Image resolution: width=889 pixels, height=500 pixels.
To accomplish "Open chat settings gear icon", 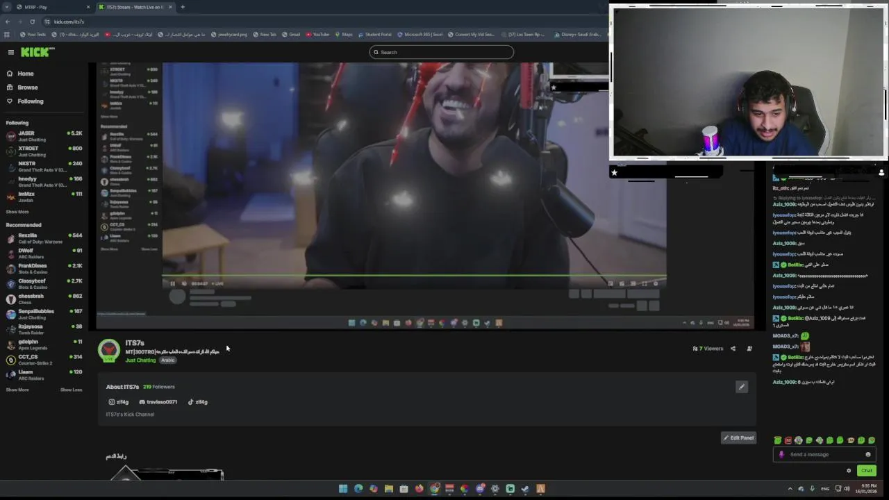I will coord(849,471).
